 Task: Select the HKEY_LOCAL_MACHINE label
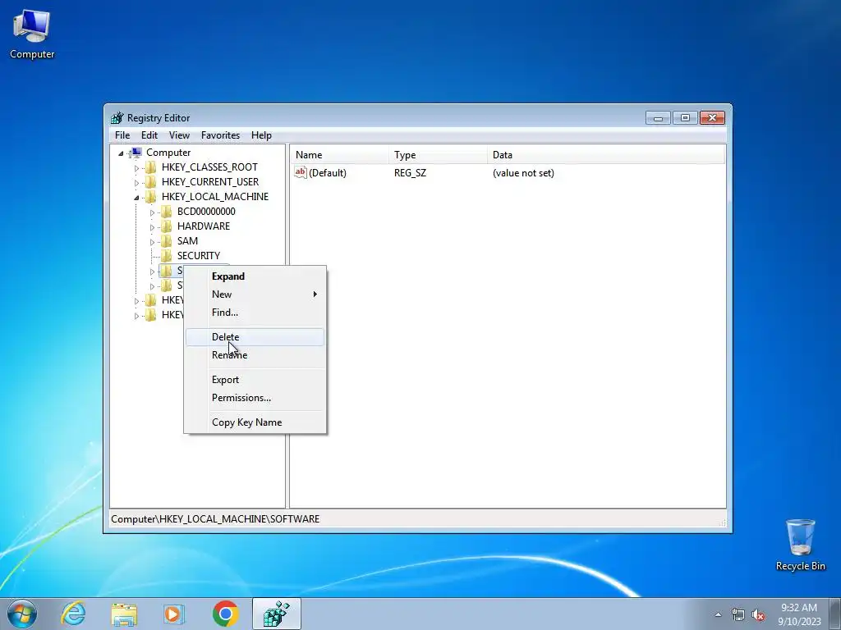tap(215, 197)
